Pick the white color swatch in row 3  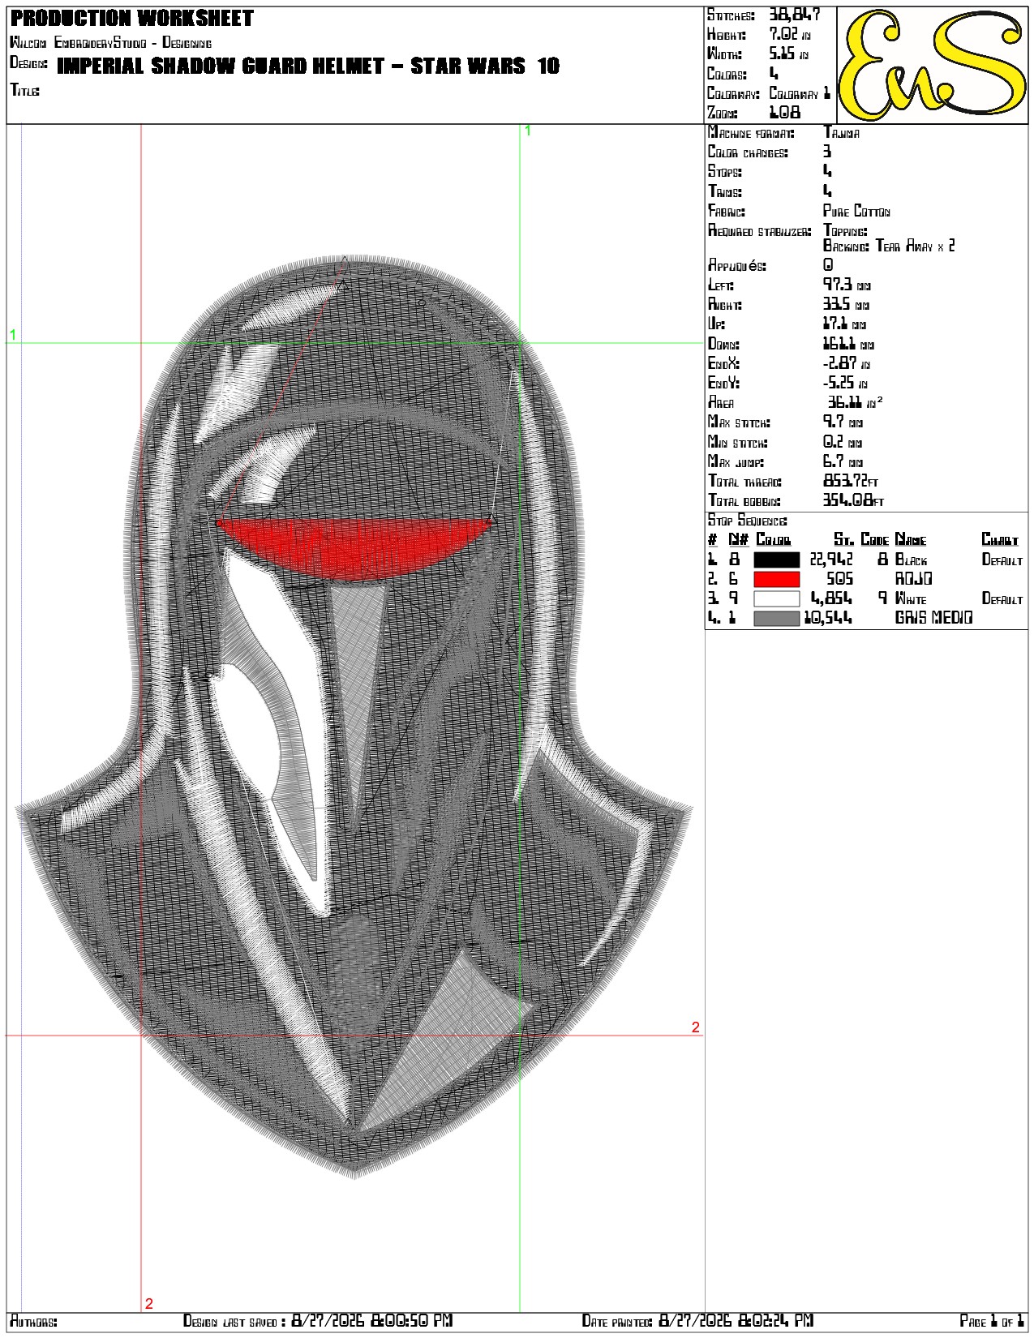[x=776, y=598]
